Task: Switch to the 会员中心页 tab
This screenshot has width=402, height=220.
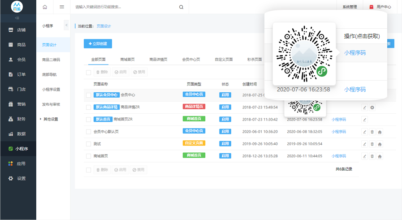Action: 191,60
